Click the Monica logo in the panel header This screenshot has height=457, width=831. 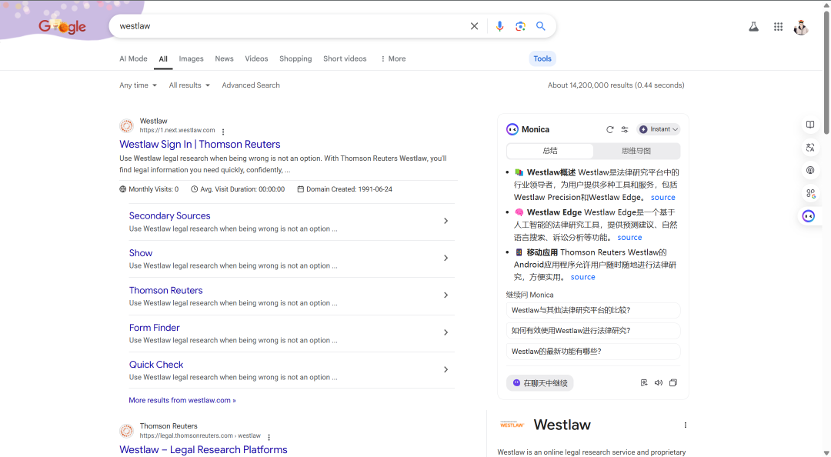pos(512,129)
